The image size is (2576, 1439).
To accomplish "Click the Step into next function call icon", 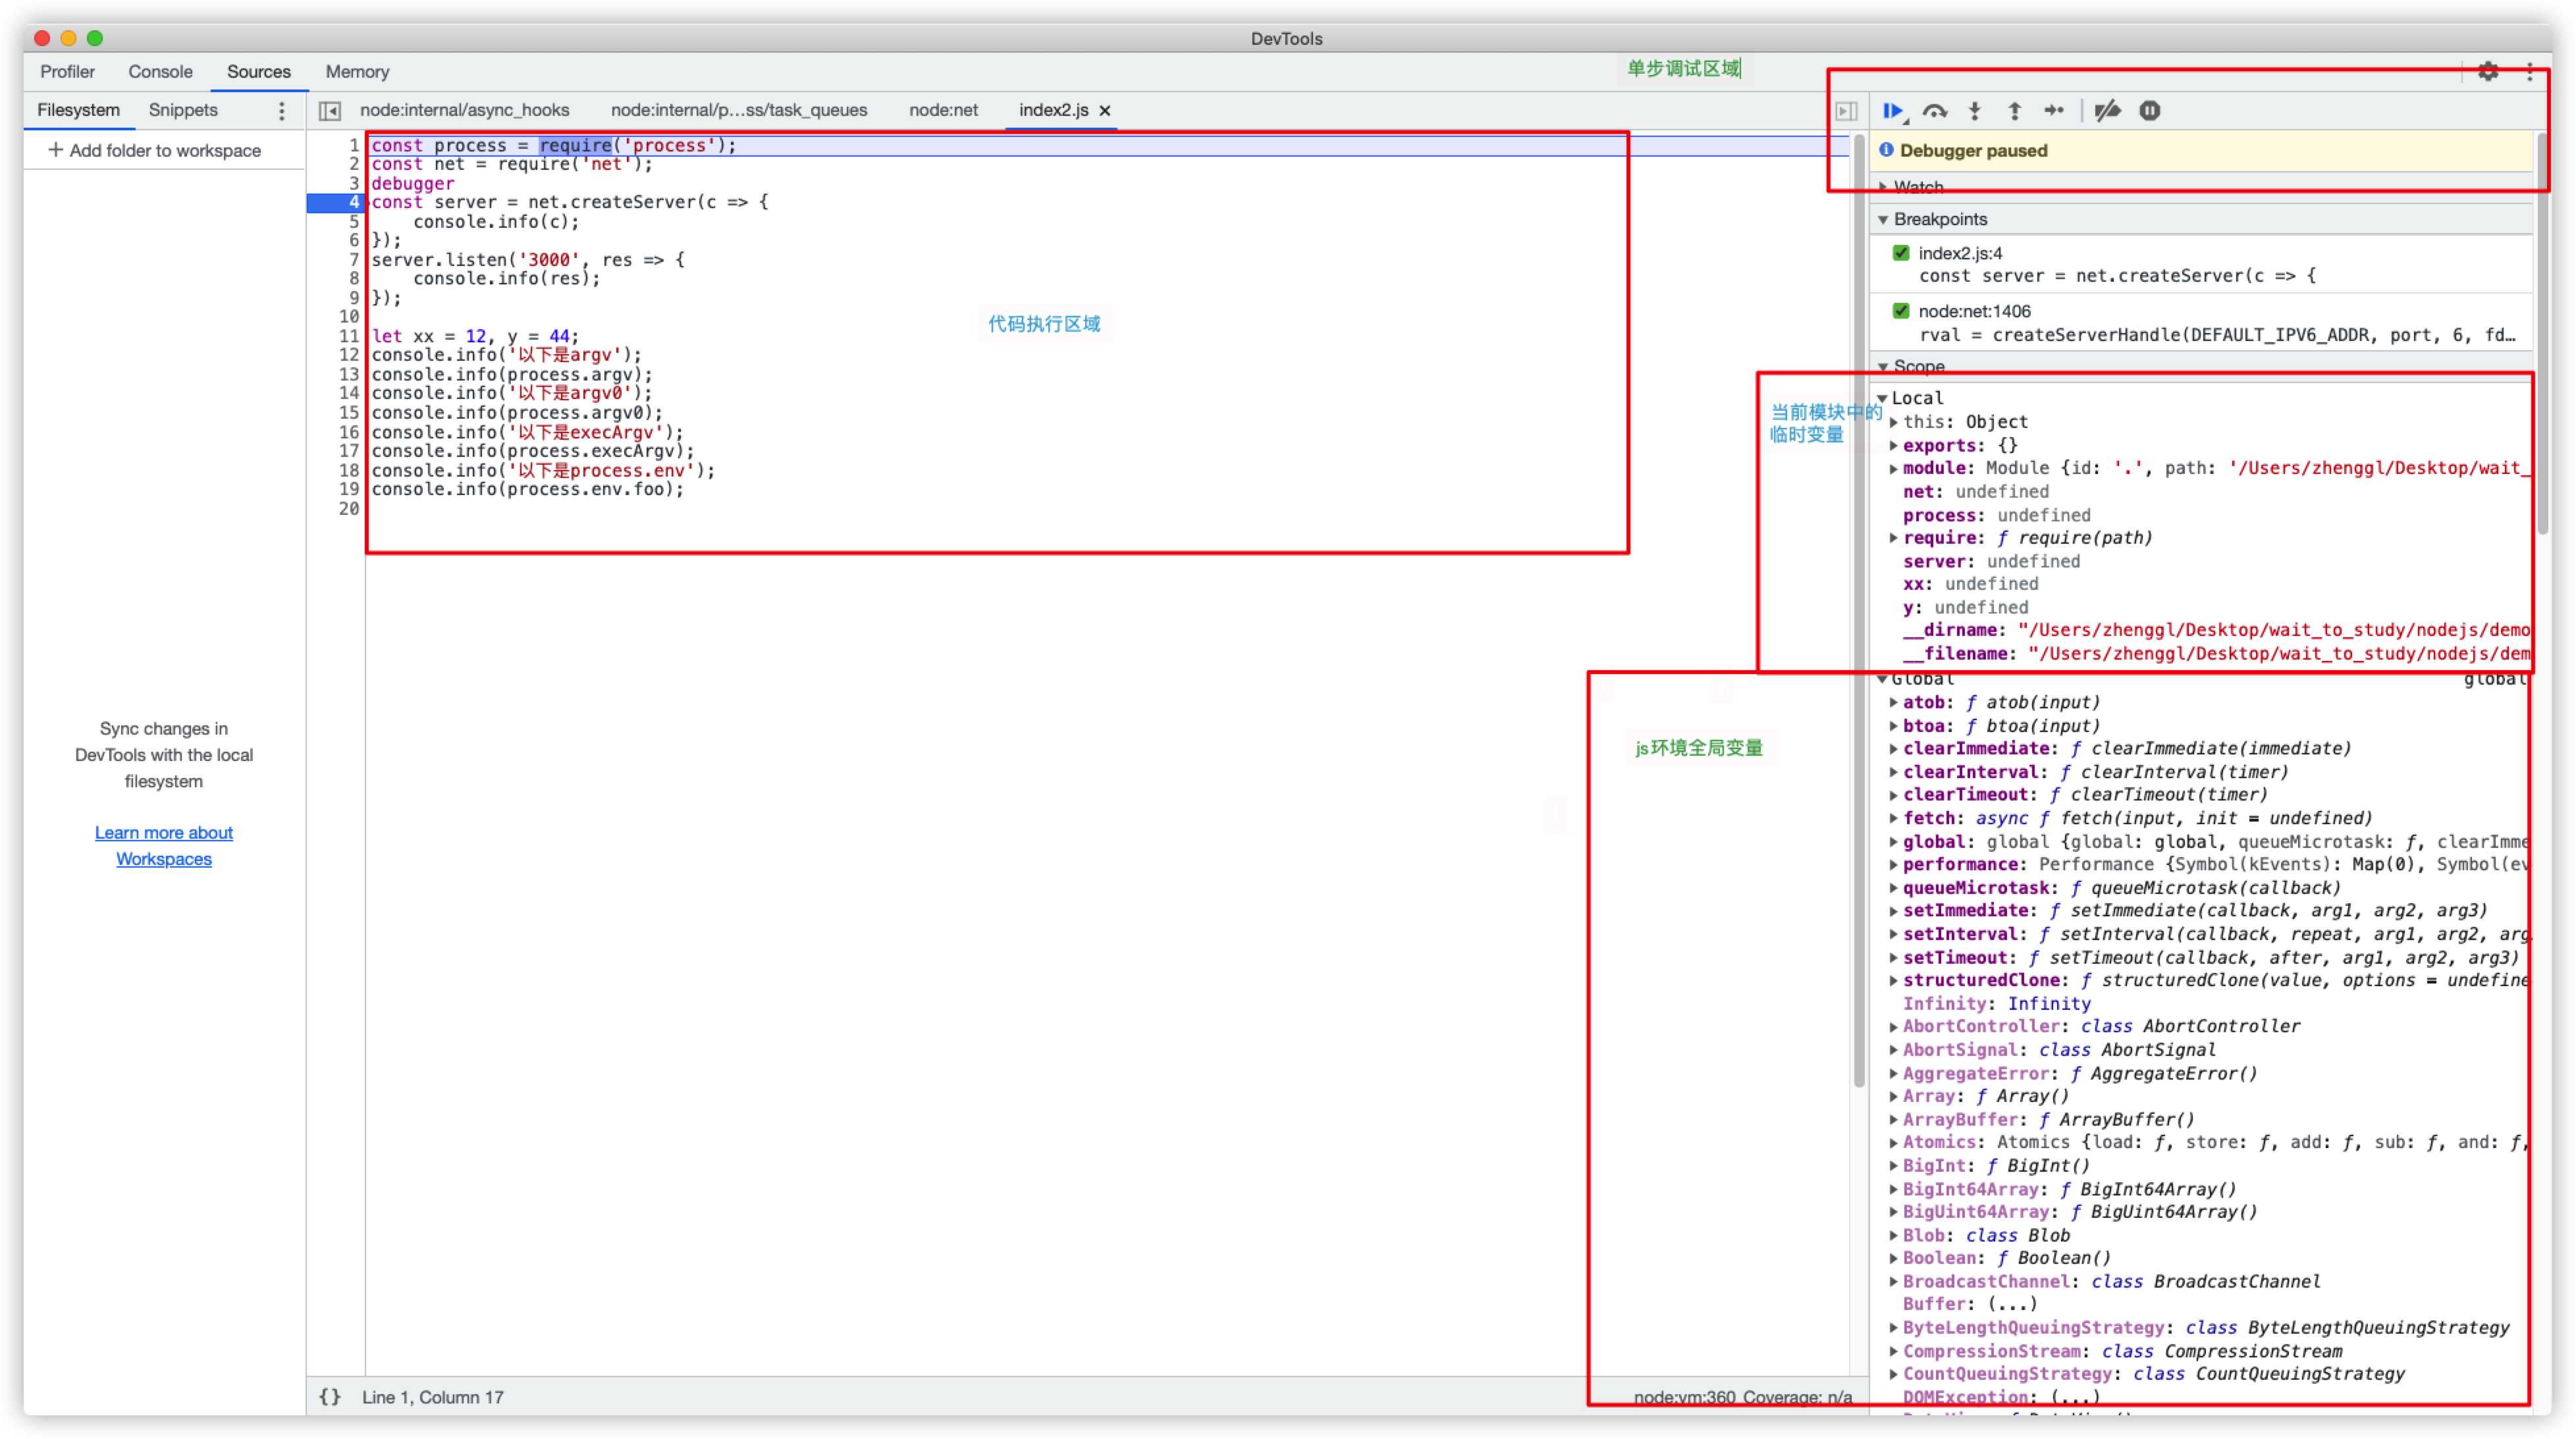I will (x=1976, y=110).
